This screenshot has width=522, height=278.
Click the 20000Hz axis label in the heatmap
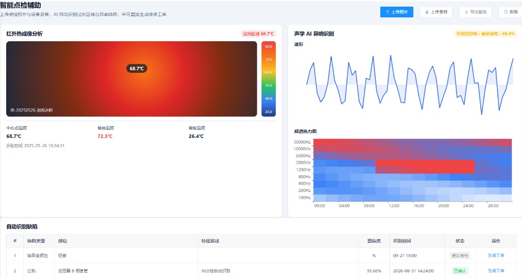pos(302,142)
